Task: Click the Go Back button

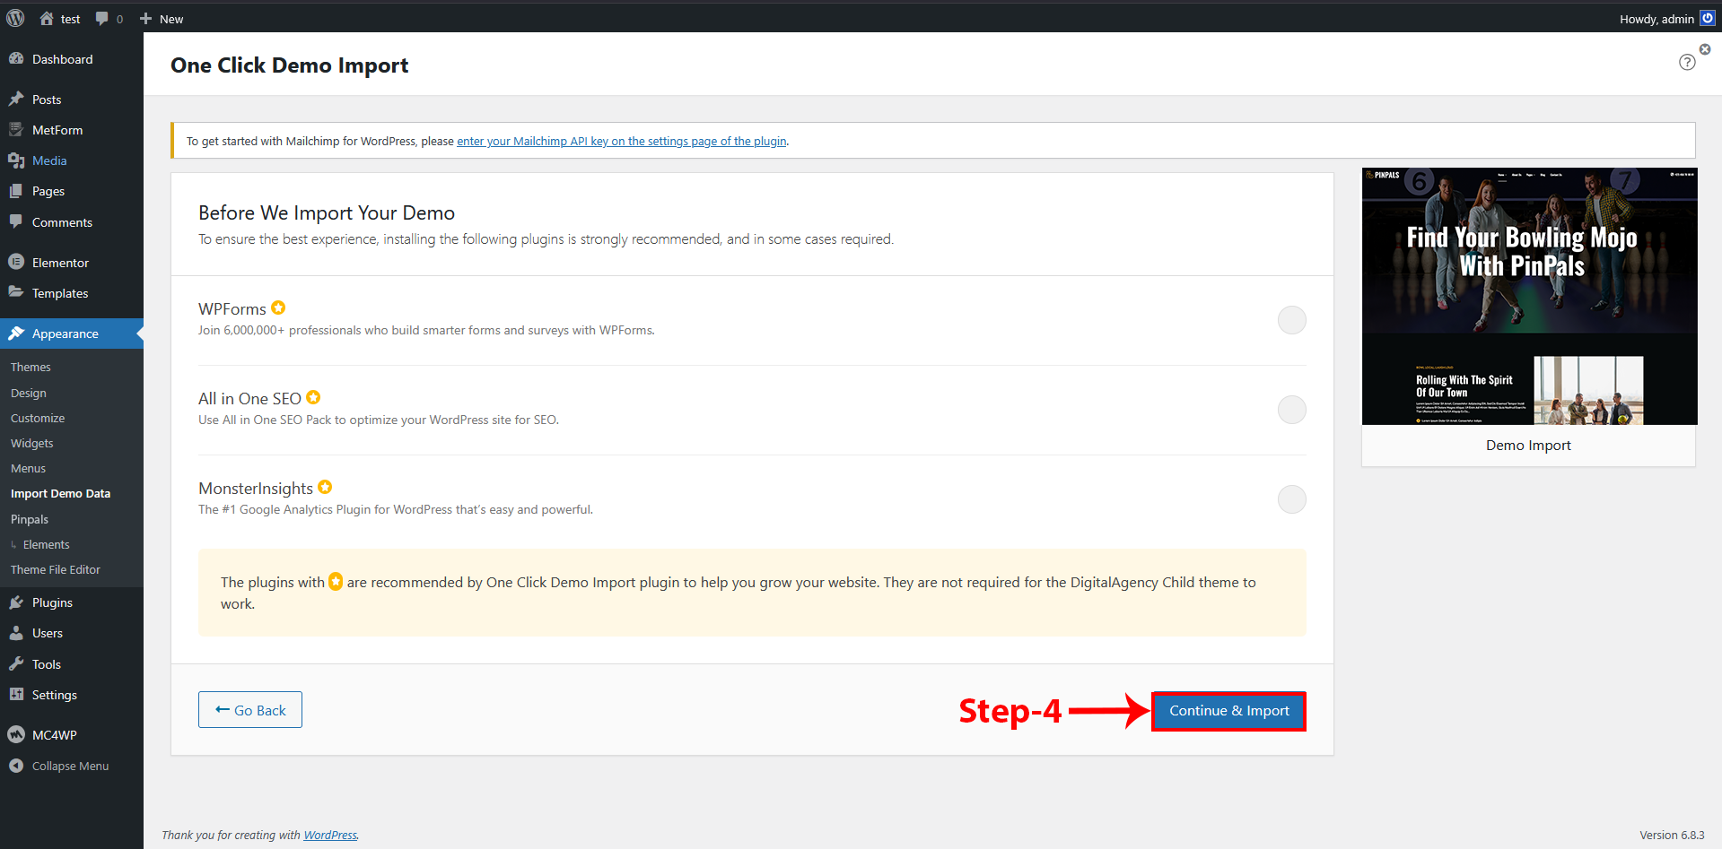Action: 250,710
